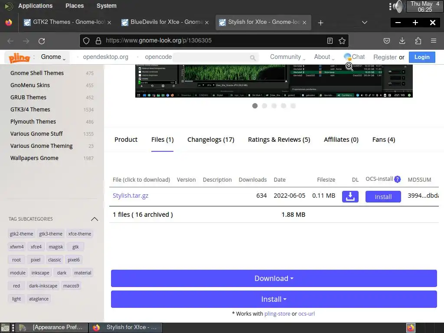Screen dimensions: 444x333
Task: Open the pling-store link
Action: click(277, 314)
